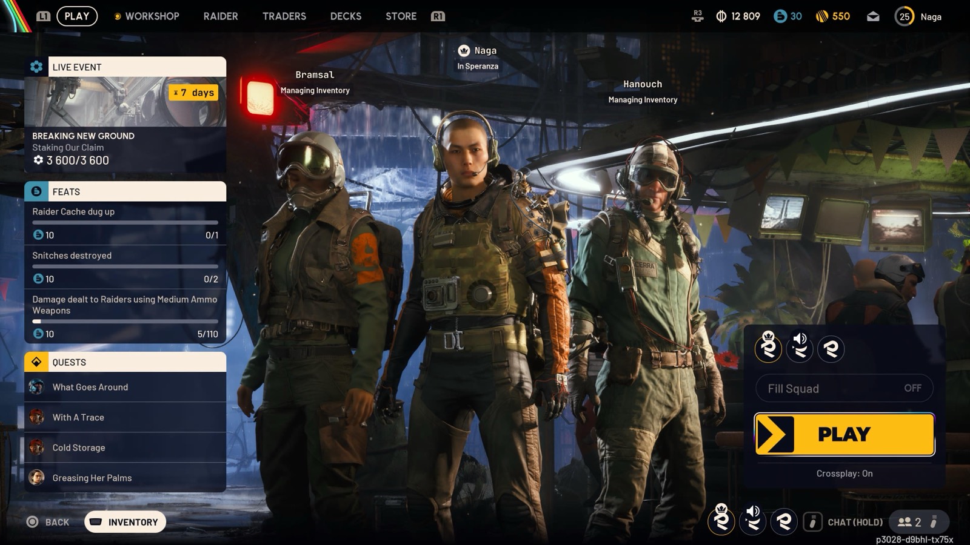The image size is (970, 545).
Task: Click the yellow Raider Tokens currency icon
Action: [821, 16]
